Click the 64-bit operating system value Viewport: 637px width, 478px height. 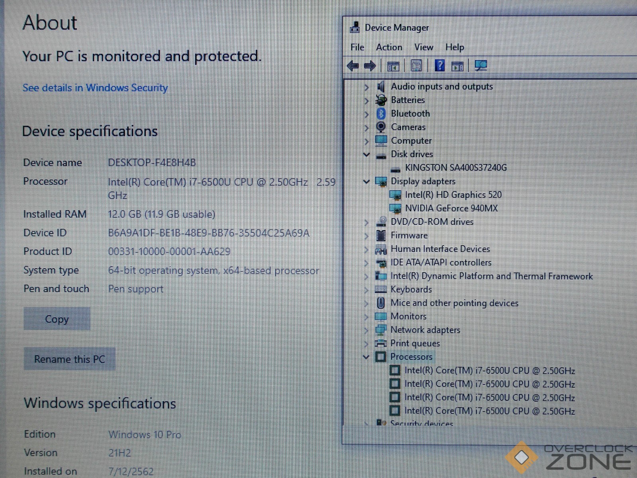point(213,271)
